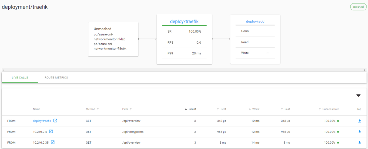Switch to the Route Metrics tab
This screenshot has width=368, height=149.
[56, 77]
